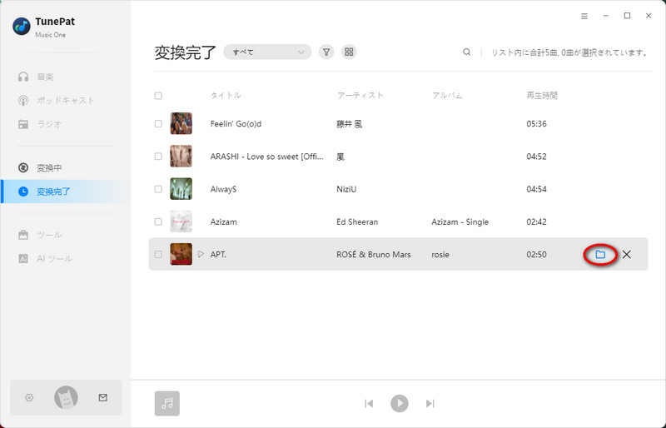Click the 05:36 duration value

click(536, 124)
